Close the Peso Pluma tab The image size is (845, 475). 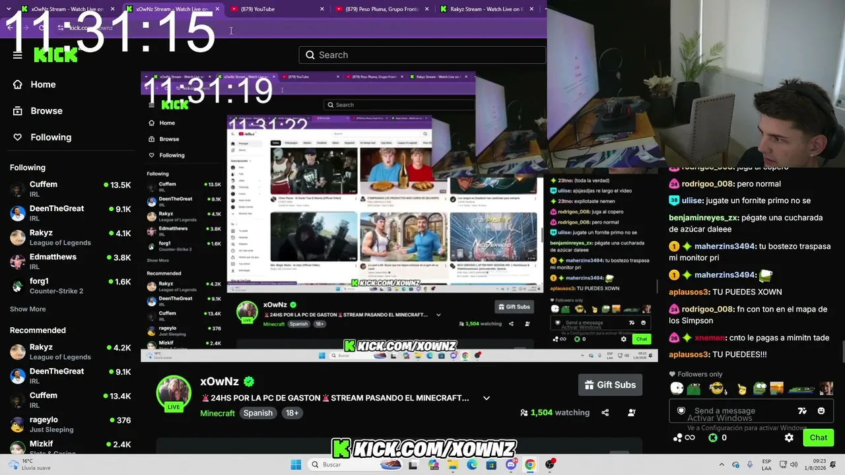point(426,9)
